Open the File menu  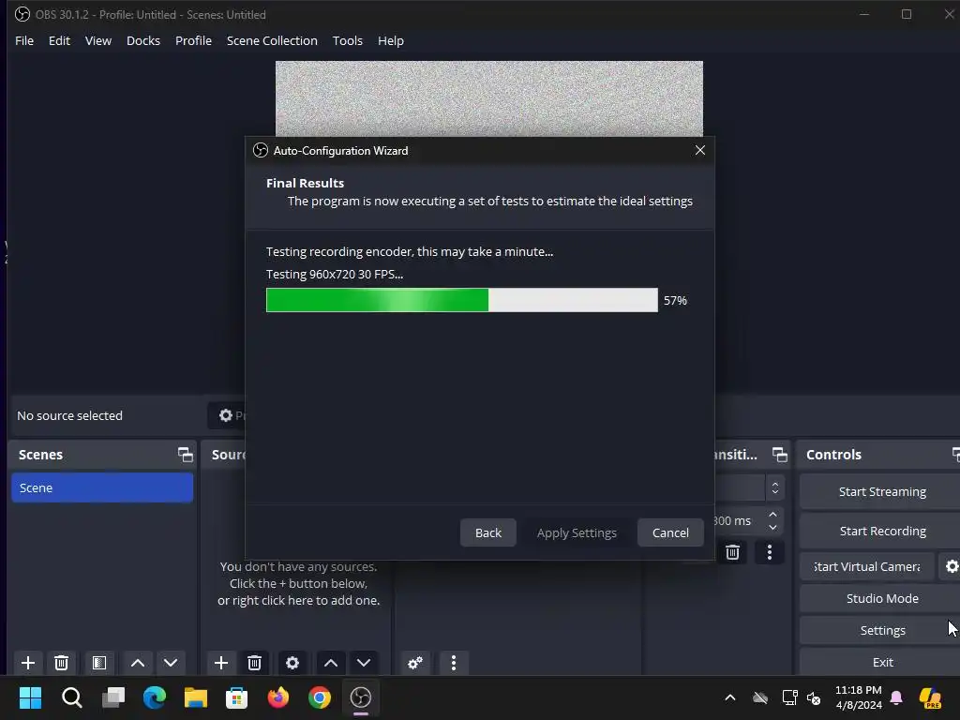pyautogui.click(x=24, y=40)
